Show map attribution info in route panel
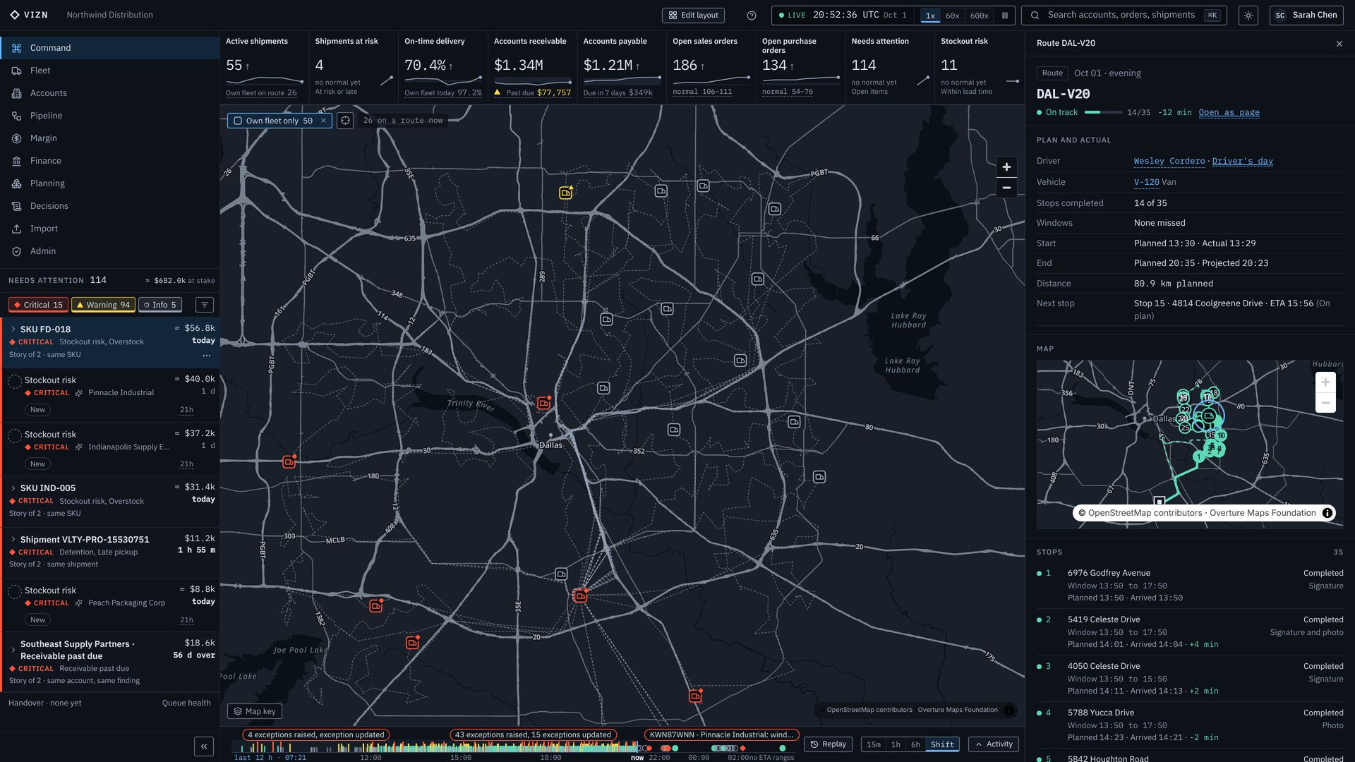This screenshot has width=1355, height=762. pos(1327,513)
